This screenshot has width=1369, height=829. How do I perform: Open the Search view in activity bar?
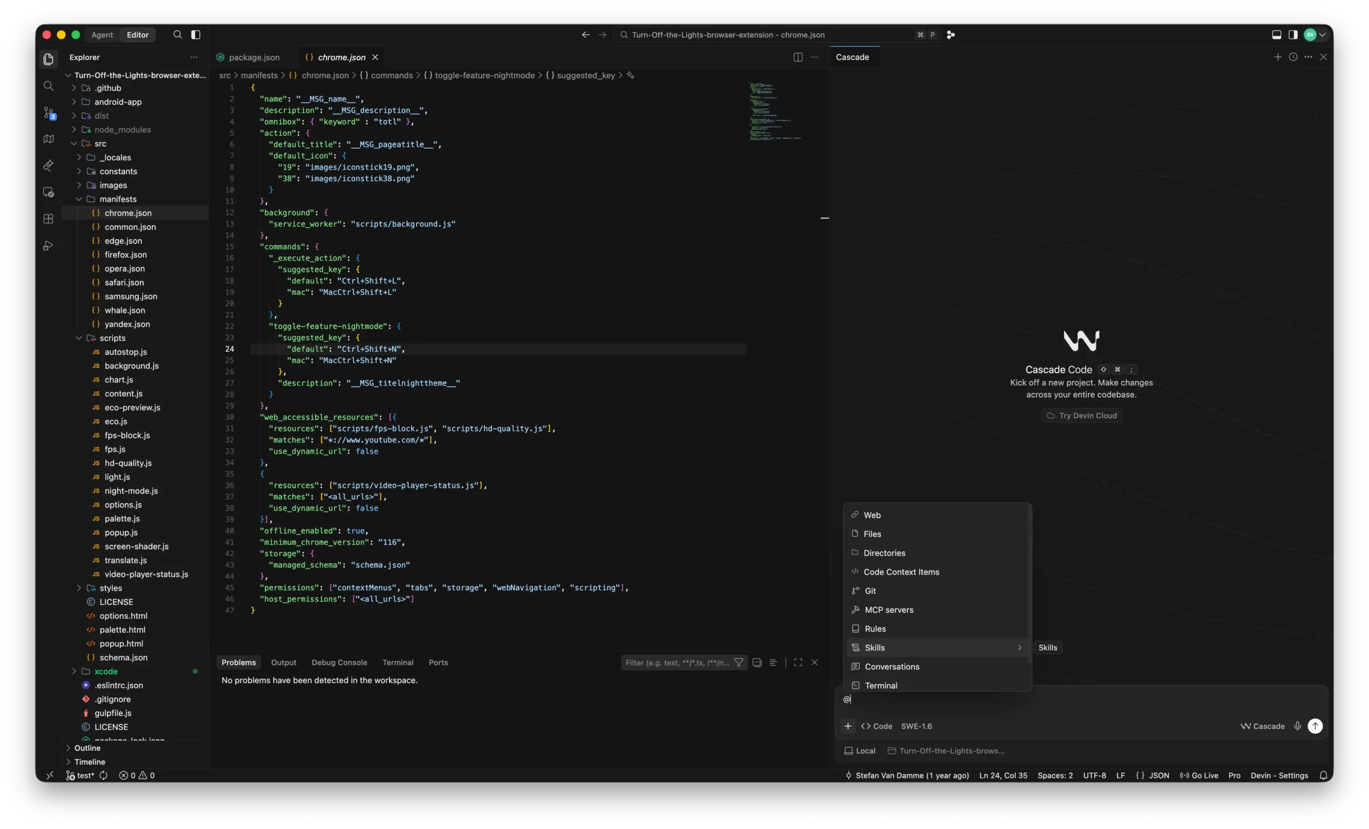[x=48, y=86]
